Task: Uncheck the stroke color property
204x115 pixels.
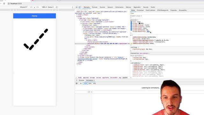Action: point(131,23)
